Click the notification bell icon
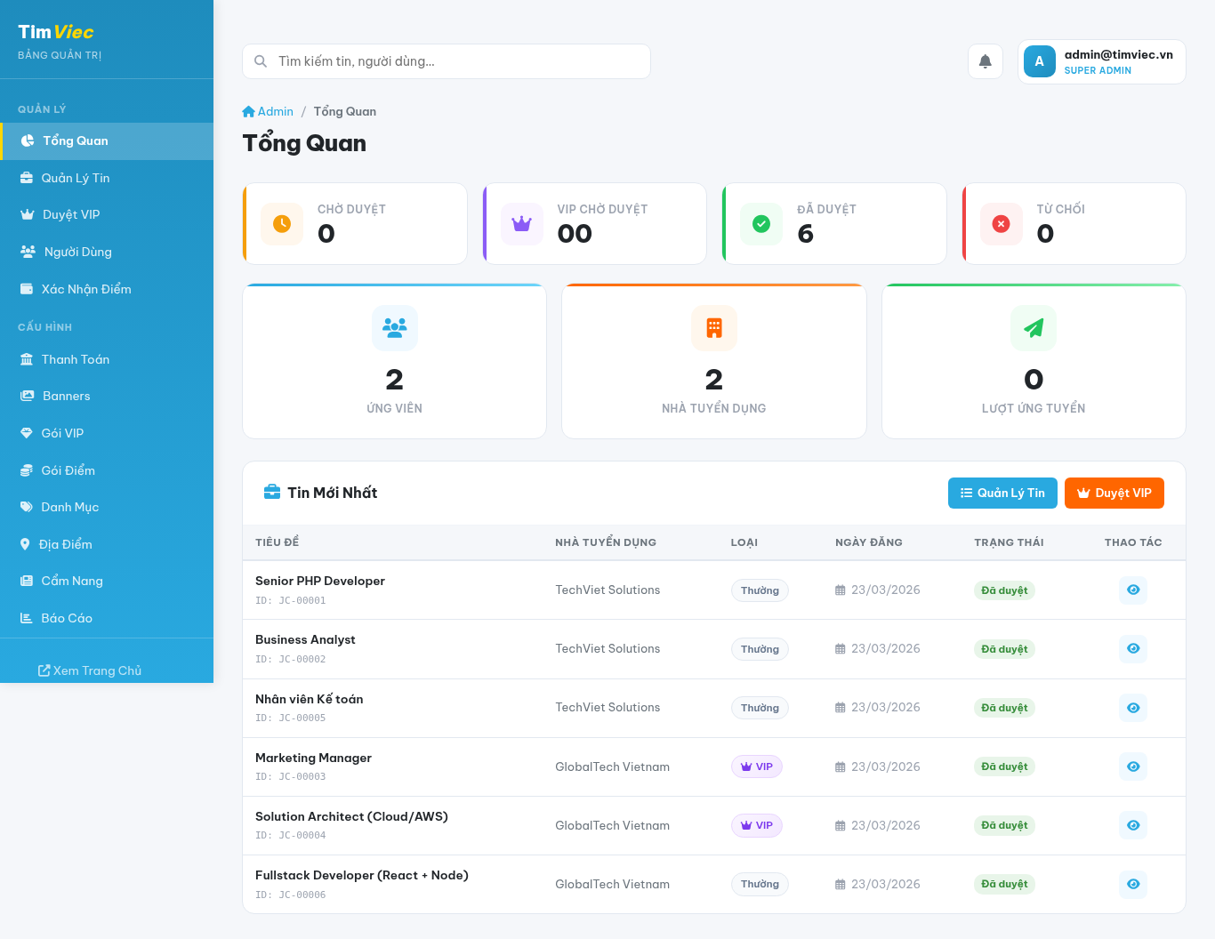 coord(985,61)
